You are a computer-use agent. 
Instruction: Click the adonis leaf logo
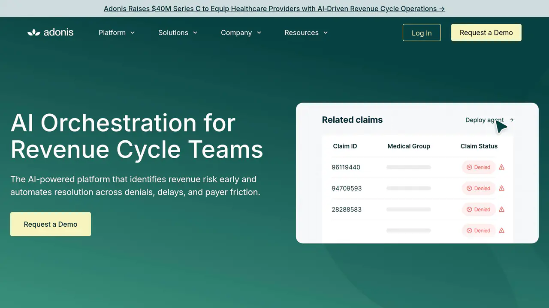point(50,33)
